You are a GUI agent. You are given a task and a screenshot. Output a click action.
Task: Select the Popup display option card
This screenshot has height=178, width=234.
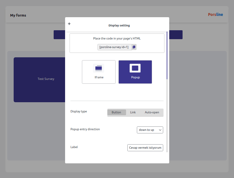coord(135,72)
